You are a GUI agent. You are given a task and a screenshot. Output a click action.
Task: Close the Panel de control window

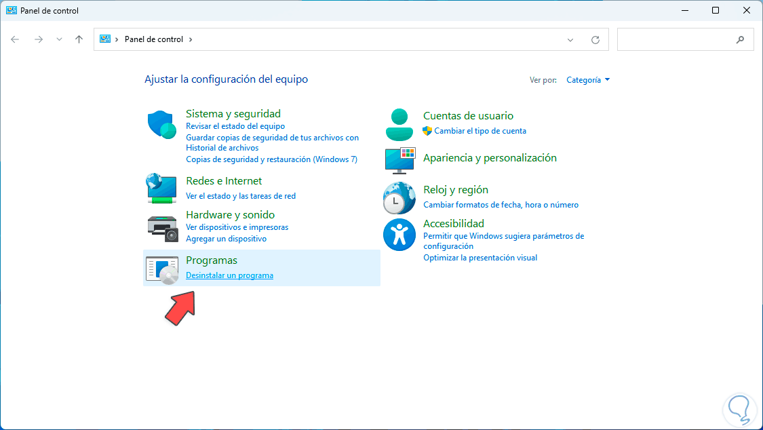(x=747, y=10)
